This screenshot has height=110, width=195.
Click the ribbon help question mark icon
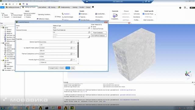coord(180,8)
